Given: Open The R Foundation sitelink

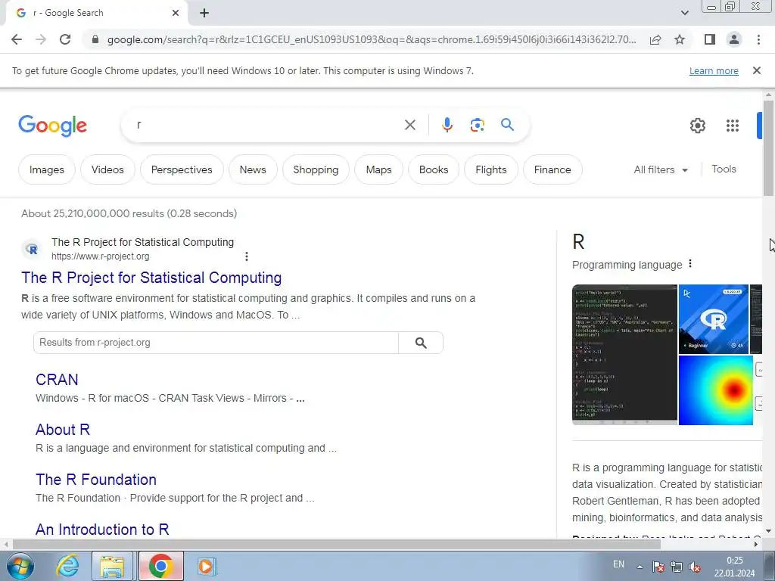Looking at the screenshot, I should click(96, 479).
